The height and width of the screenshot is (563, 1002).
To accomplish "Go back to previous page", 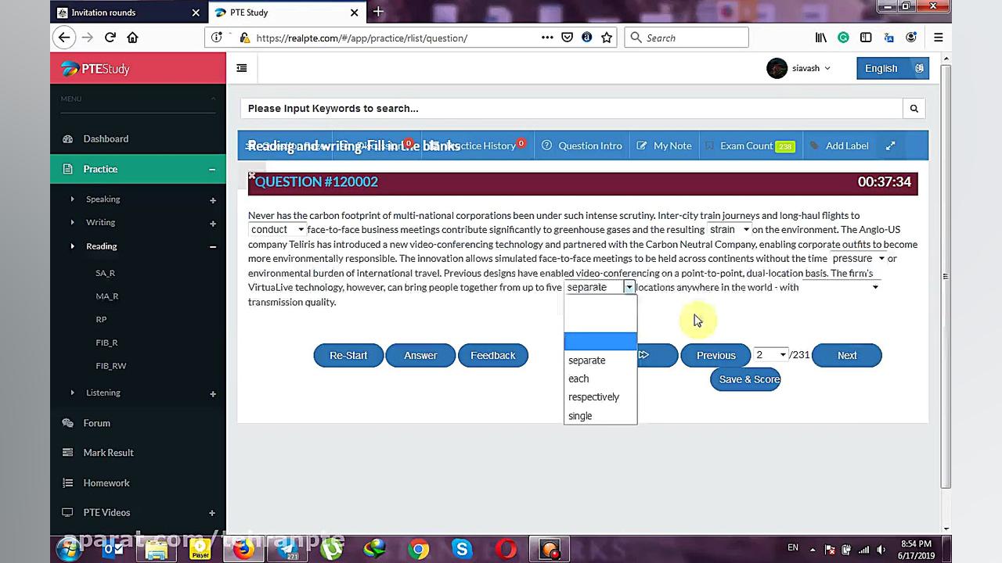I will (64, 38).
